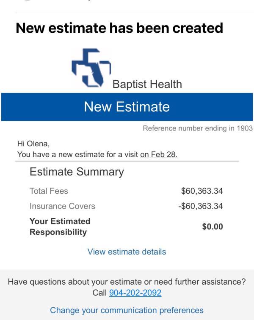Click the 'Have questions about your estimate' text
Screen dimensions: 254x320
(x=127, y=282)
